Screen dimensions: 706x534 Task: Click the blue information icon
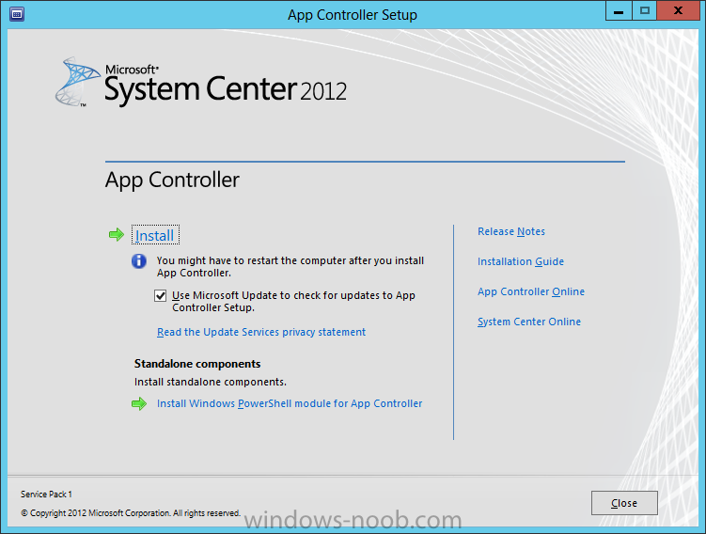point(139,261)
